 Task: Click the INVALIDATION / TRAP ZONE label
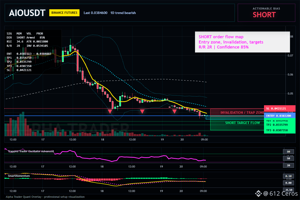pyautogui.click(x=242, y=112)
